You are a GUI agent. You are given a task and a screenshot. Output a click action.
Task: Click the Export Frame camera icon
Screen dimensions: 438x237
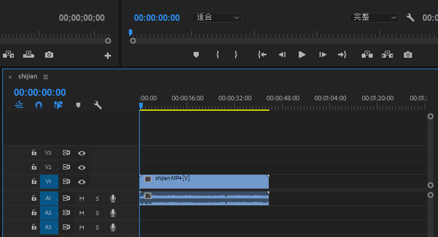[408, 55]
